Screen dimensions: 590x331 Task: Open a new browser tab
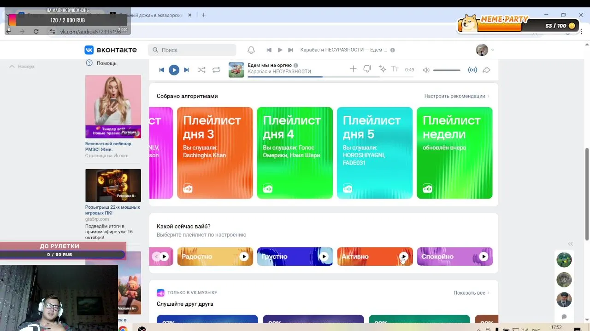203,15
